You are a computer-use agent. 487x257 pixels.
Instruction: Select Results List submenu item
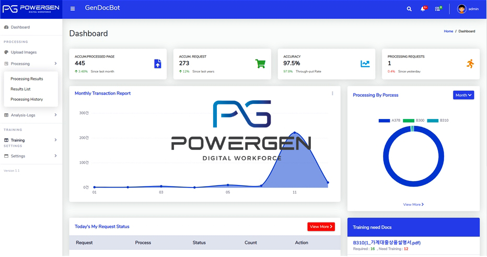(x=20, y=89)
